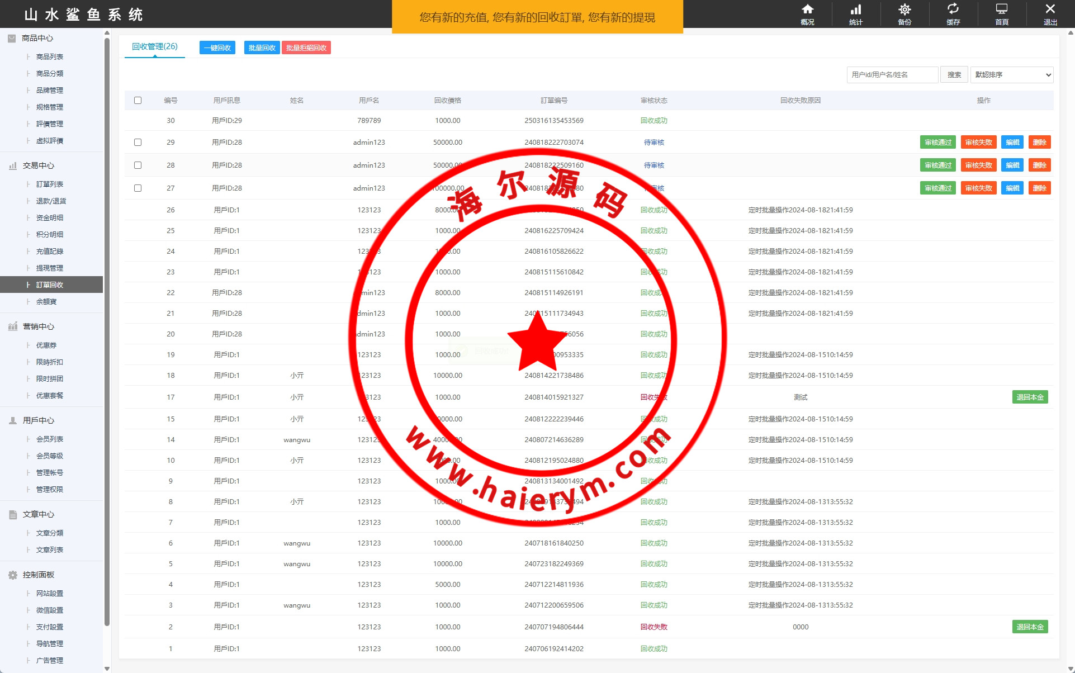Collapse the 交易中心 sidebar section
The width and height of the screenshot is (1075, 673).
click(x=38, y=165)
